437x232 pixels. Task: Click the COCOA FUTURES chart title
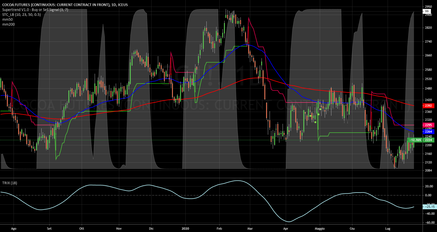(x=65, y=5)
